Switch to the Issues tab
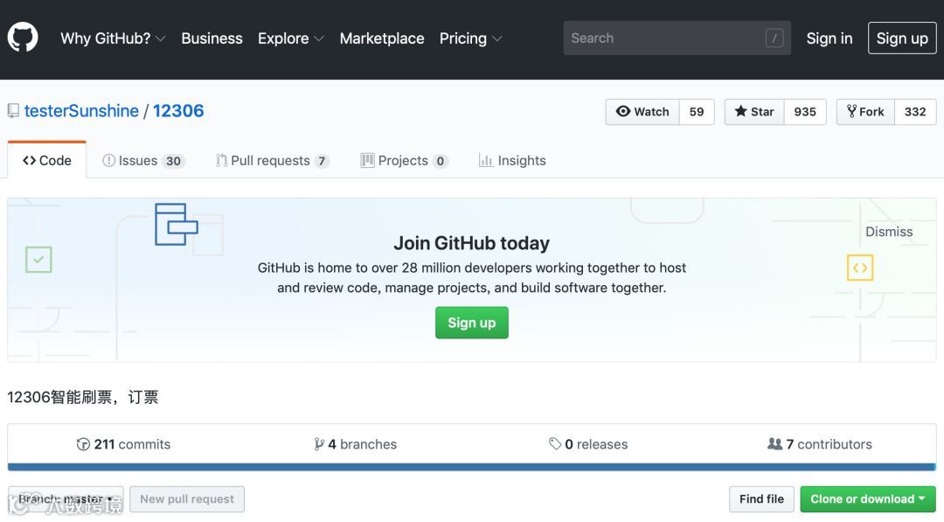This screenshot has width=944, height=522. (x=142, y=161)
